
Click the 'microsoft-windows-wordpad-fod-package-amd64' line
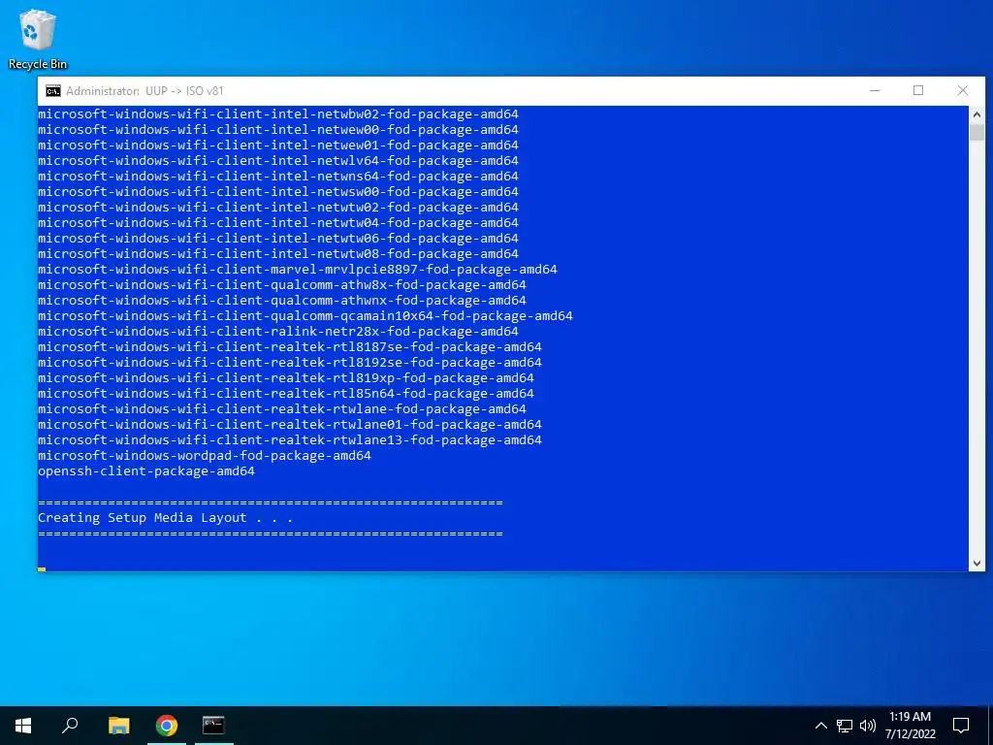[205, 456]
